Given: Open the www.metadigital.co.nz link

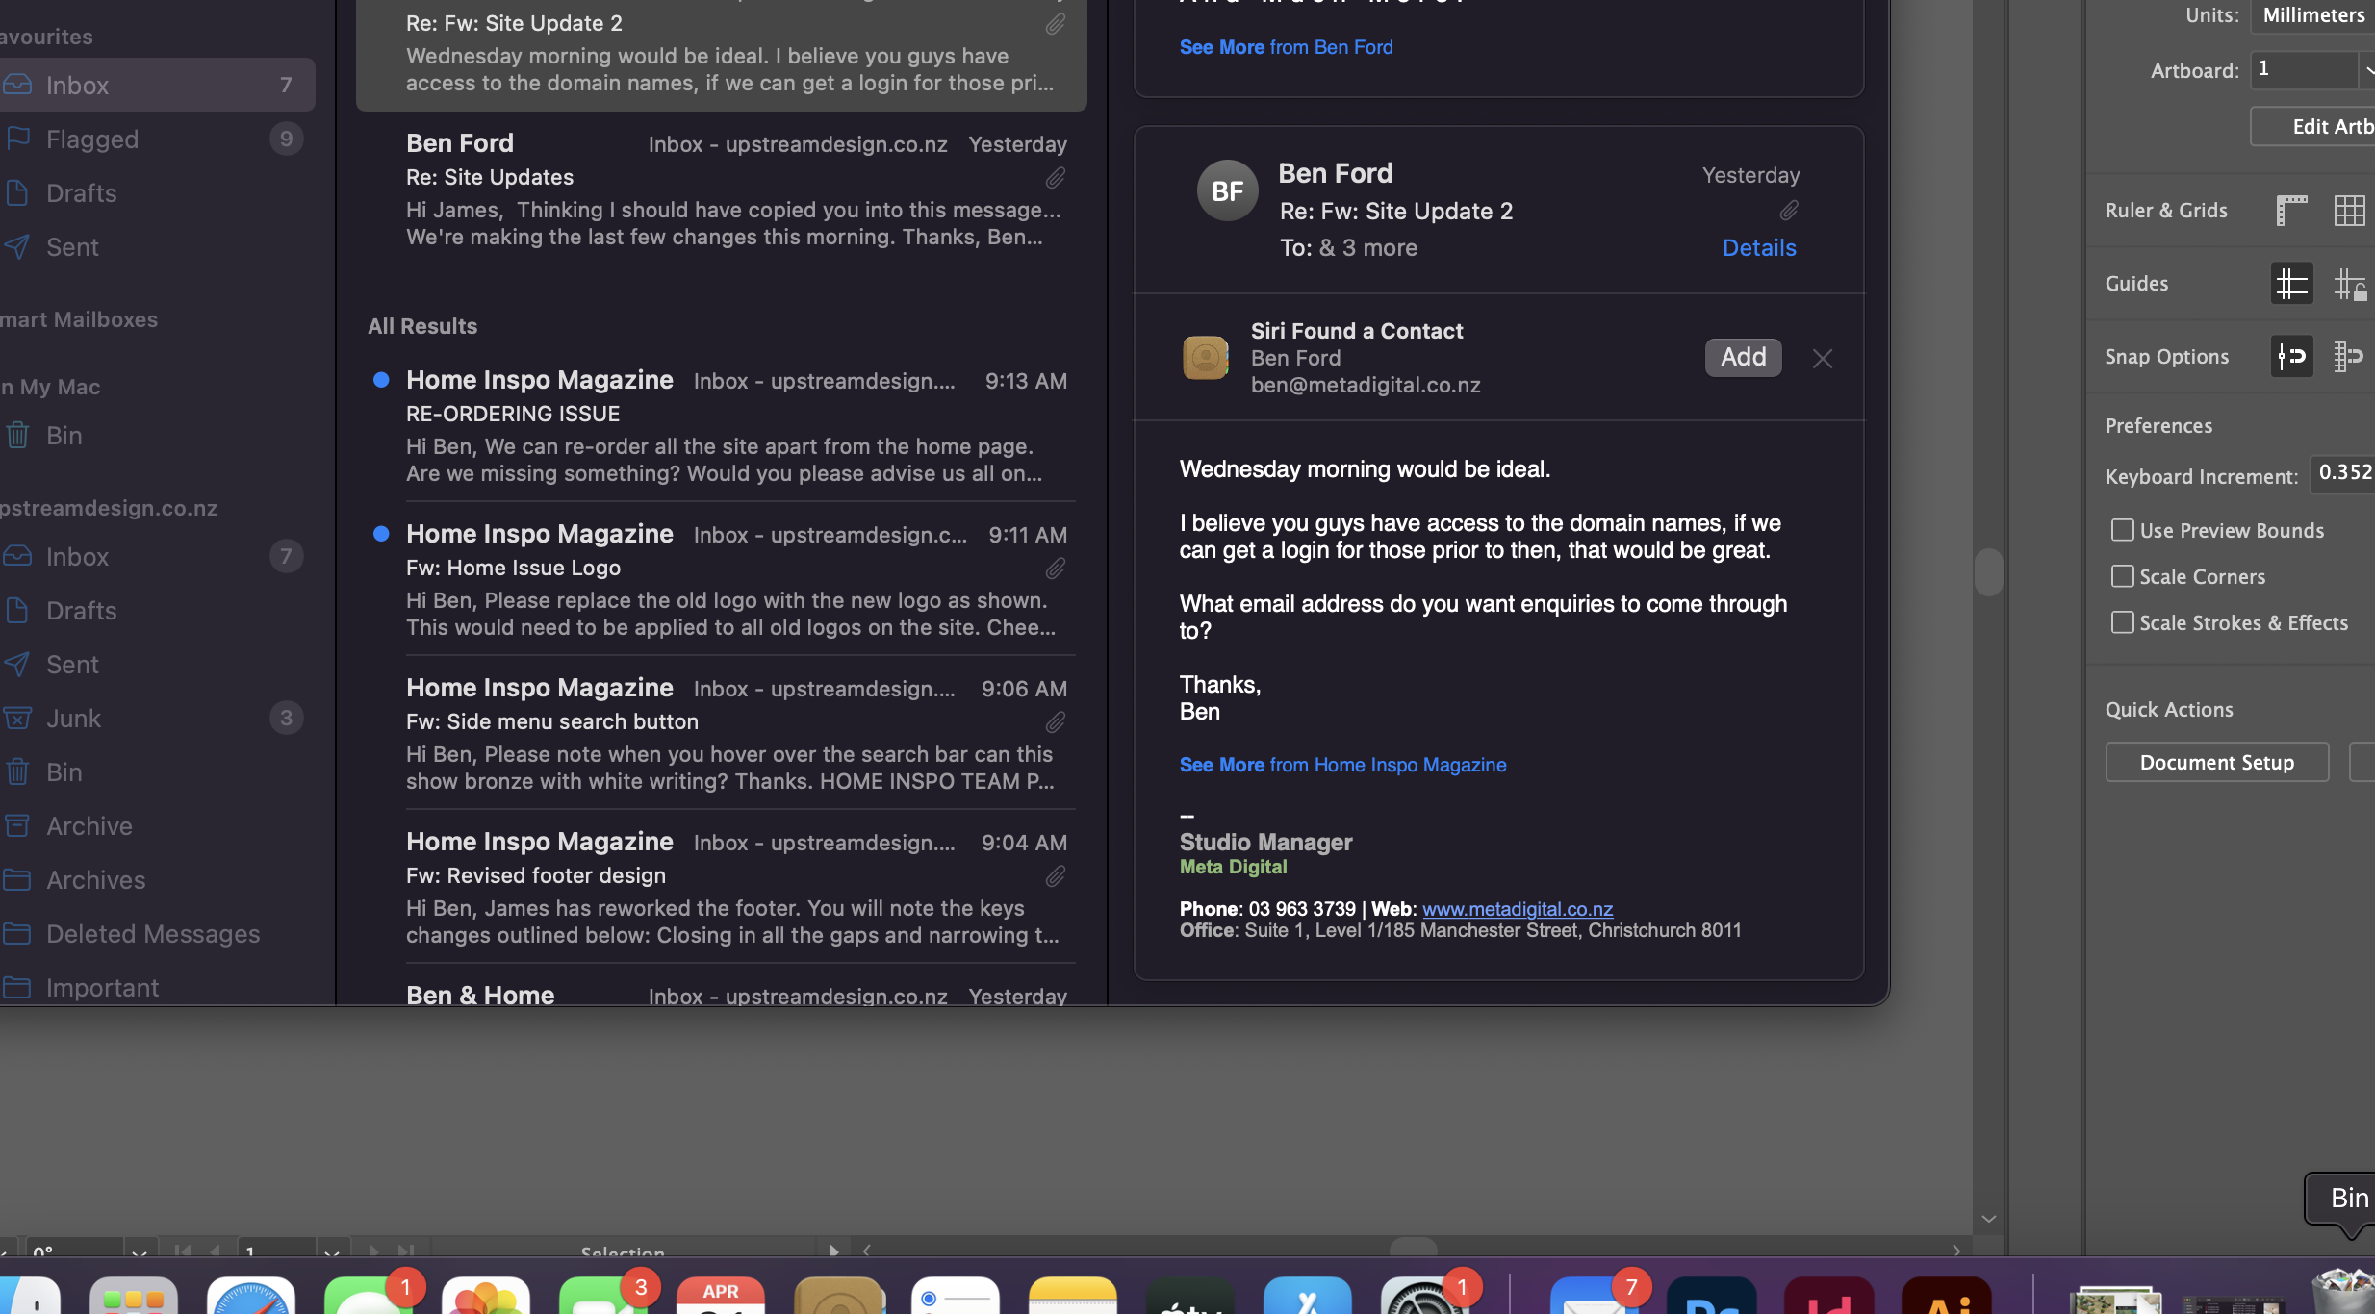Looking at the screenshot, I should click(1517, 909).
